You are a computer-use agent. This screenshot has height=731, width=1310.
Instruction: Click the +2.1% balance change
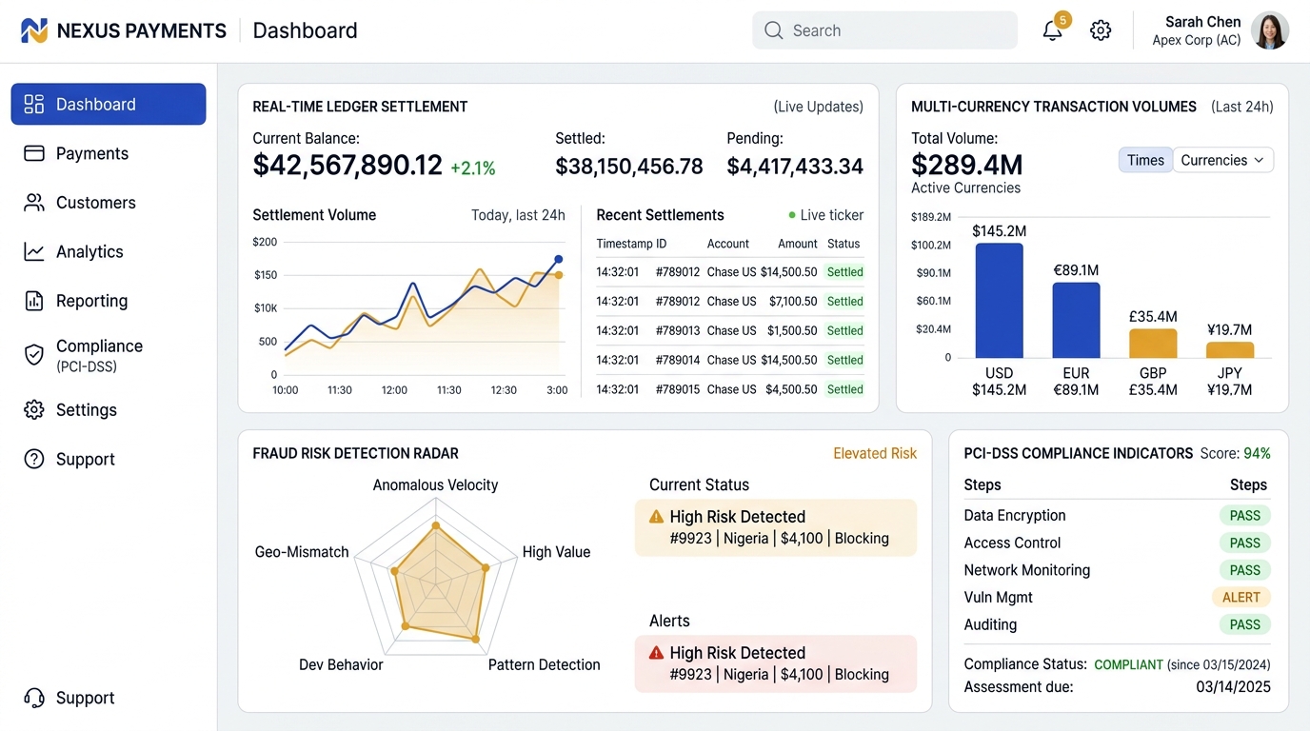[x=473, y=168]
